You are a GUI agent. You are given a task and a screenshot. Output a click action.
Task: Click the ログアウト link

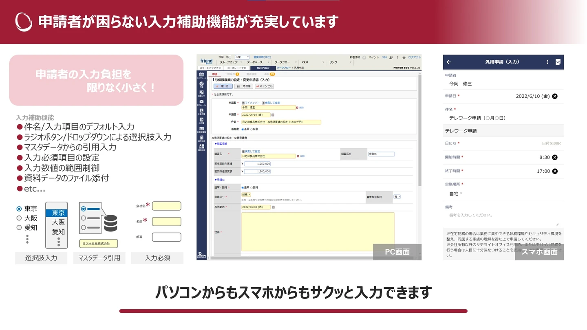[414, 57]
